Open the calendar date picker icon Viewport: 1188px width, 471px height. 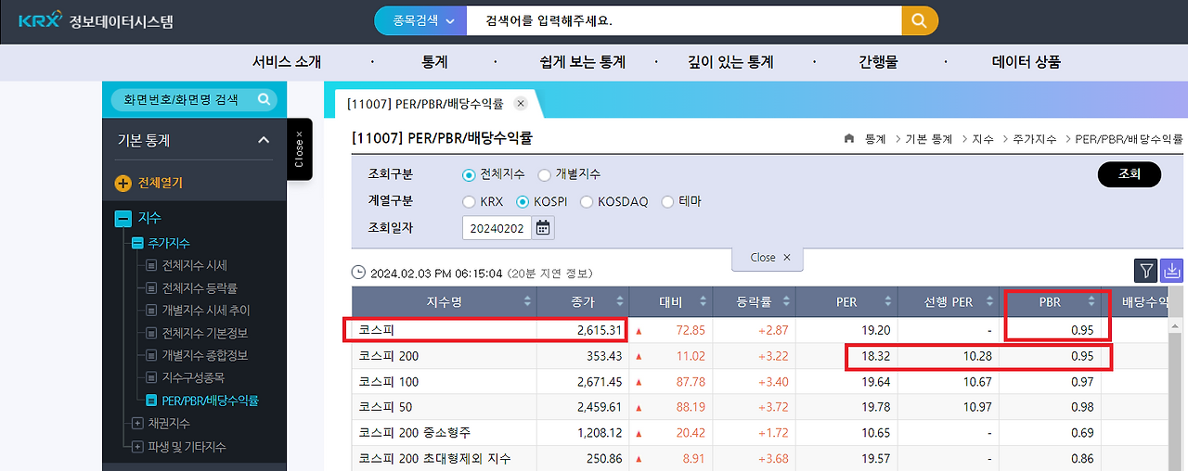tap(543, 227)
